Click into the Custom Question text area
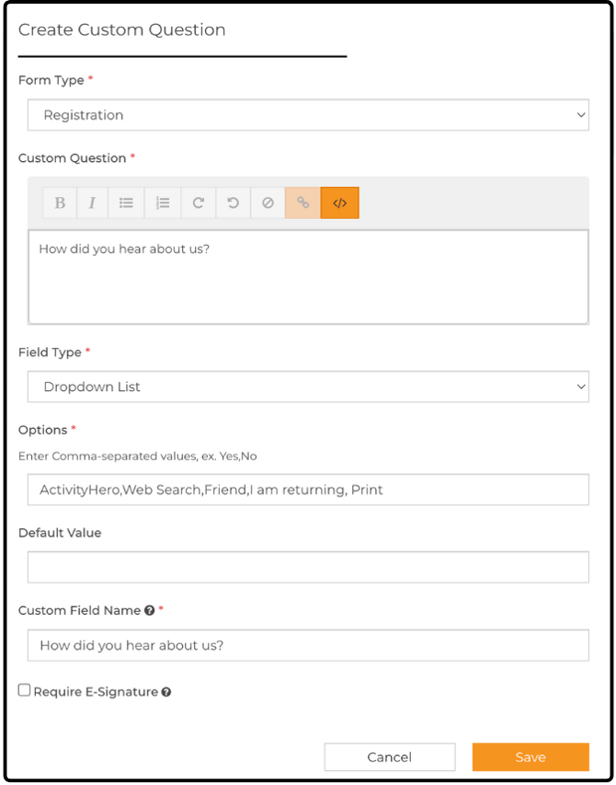This screenshot has height=785, width=616. click(x=308, y=277)
